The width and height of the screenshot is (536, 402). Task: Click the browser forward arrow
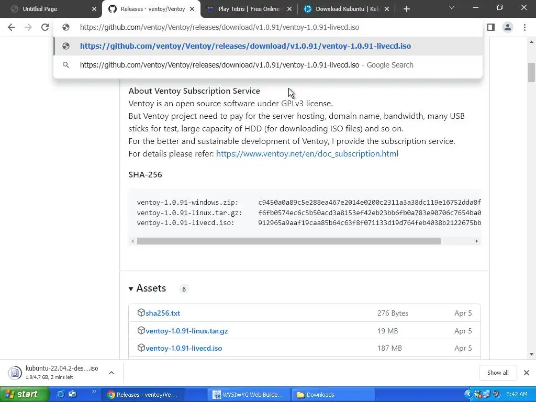(x=28, y=27)
